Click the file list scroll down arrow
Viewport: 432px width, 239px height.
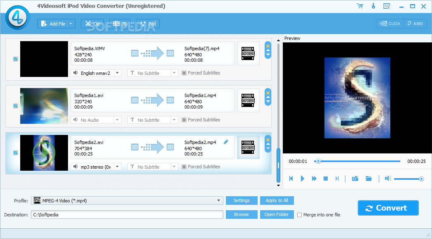(x=278, y=186)
